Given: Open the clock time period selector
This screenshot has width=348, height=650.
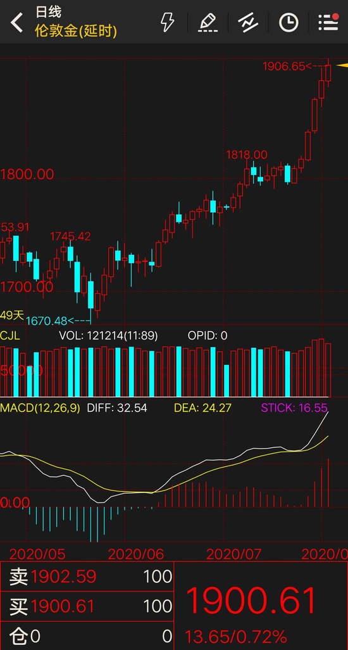Looking at the screenshot, I should coord(289,22).
